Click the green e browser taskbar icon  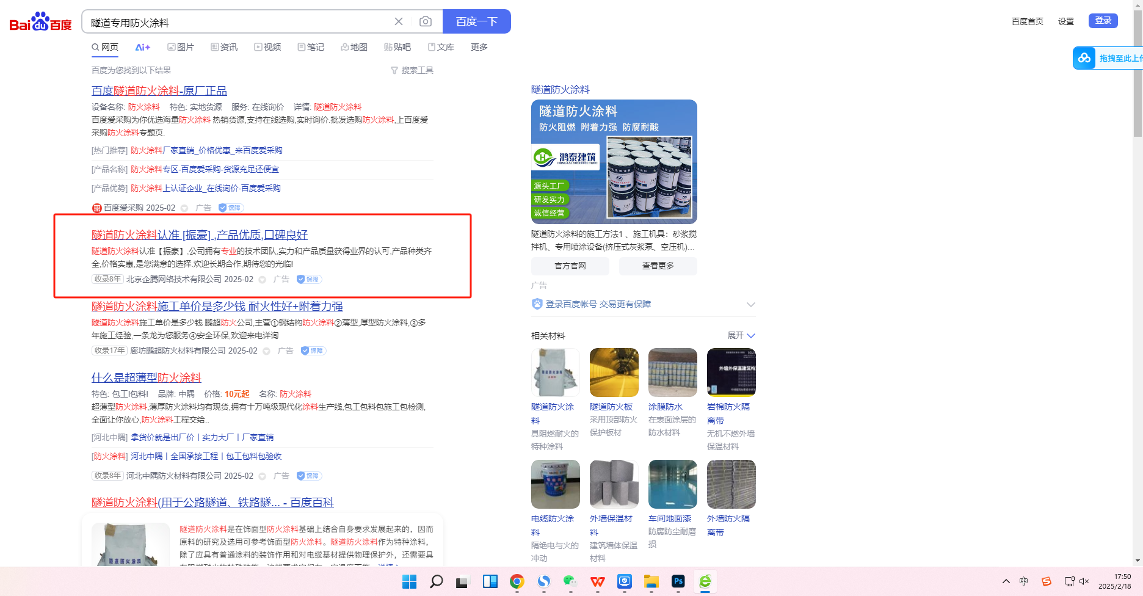tap(705, 581)
